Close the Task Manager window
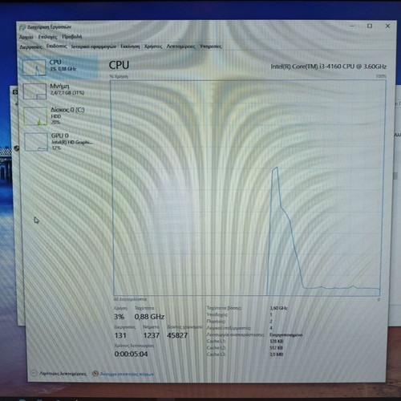Image resolution: width=401 pixels, height=401 pixels. pos(387,26)
